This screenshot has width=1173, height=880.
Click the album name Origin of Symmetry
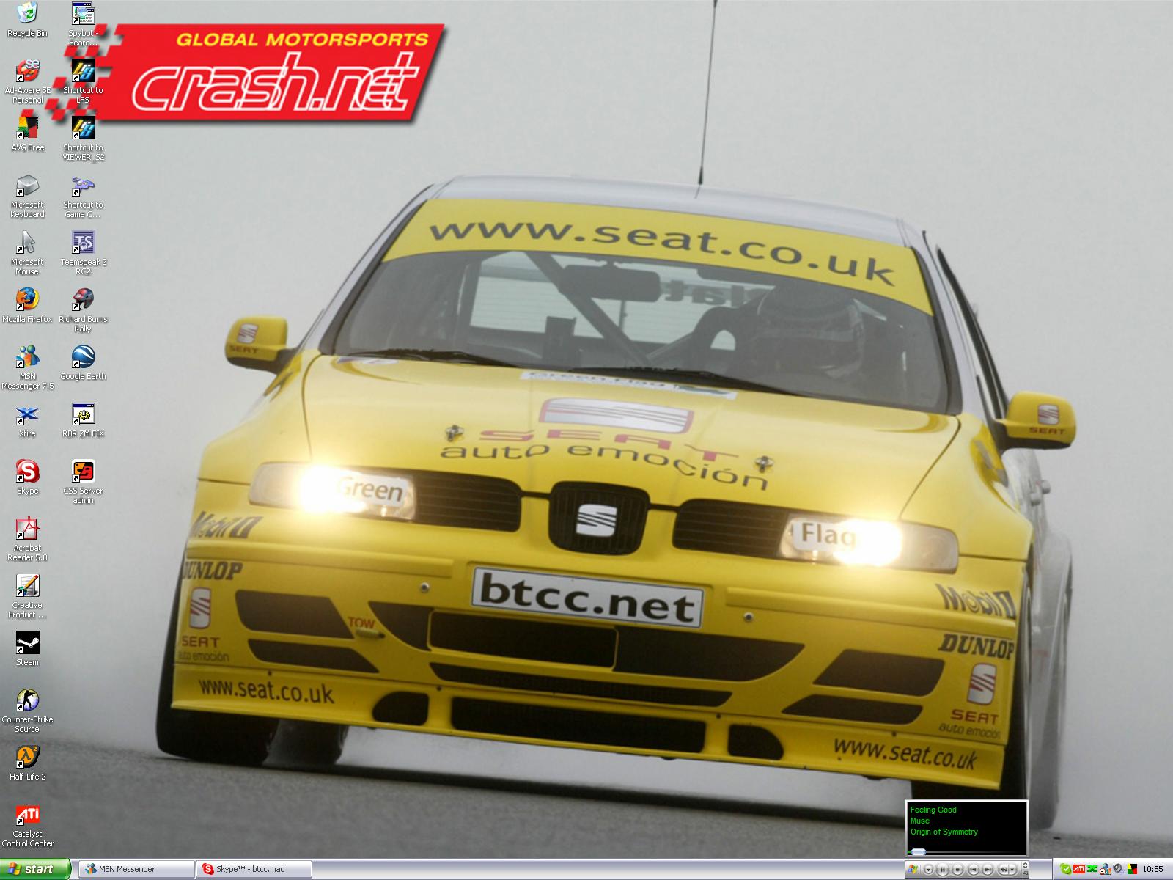coord(944,832)
